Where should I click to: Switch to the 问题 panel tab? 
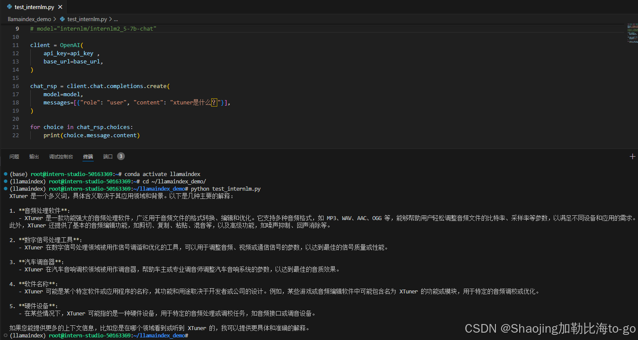(14, 156)
